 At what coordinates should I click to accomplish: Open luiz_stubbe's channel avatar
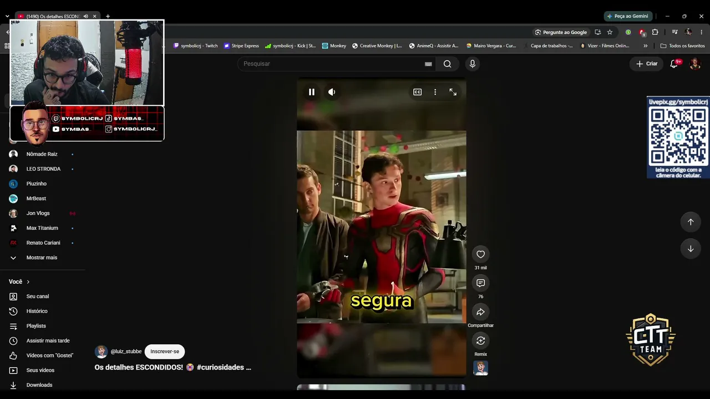tap(101, 351)
